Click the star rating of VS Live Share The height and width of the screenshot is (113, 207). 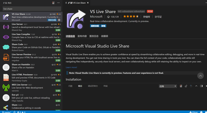pos(131,16)
